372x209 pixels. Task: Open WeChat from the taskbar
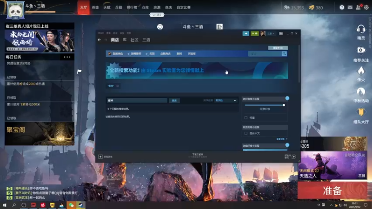point(71,205)
